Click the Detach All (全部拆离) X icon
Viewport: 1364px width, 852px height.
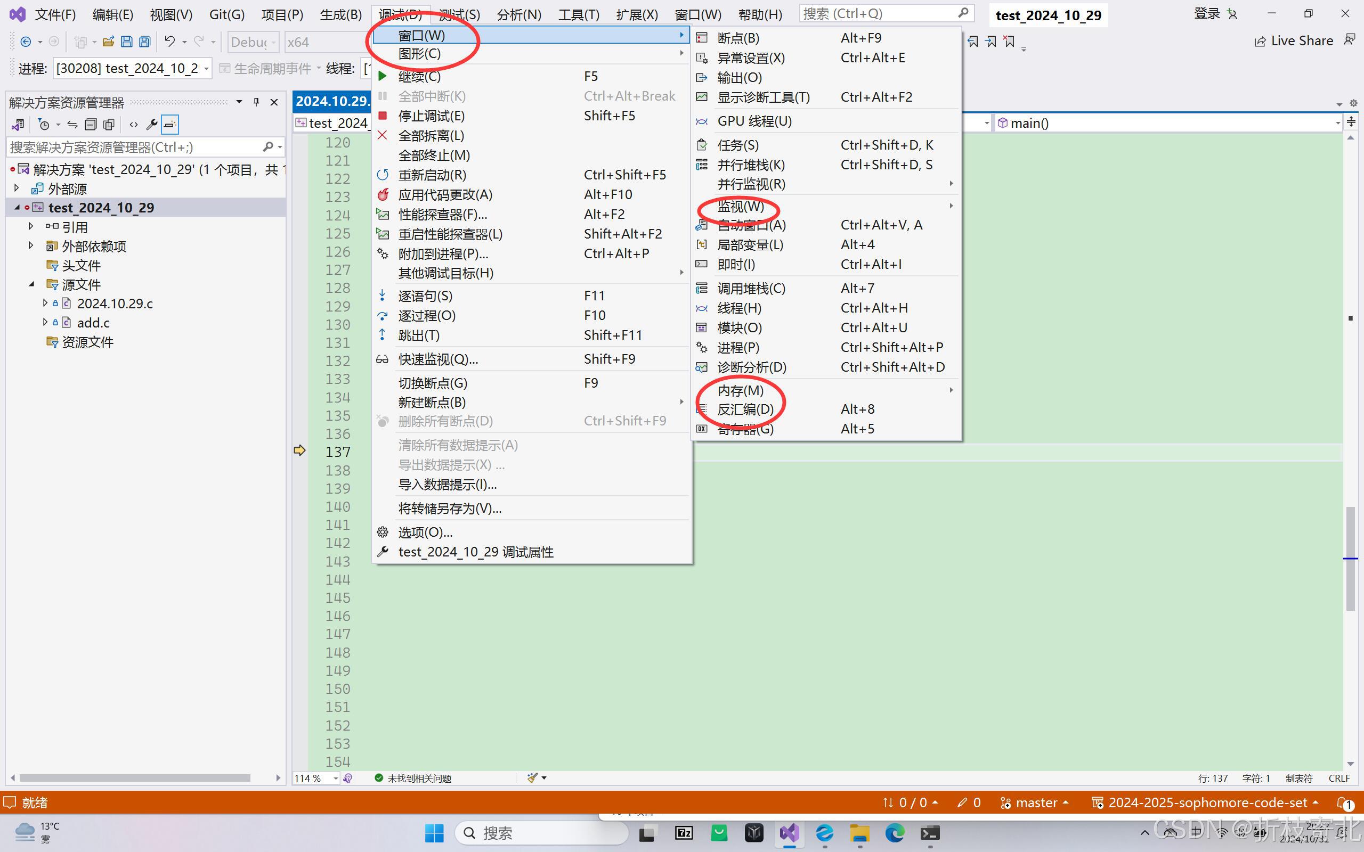(x=383, y=135)
